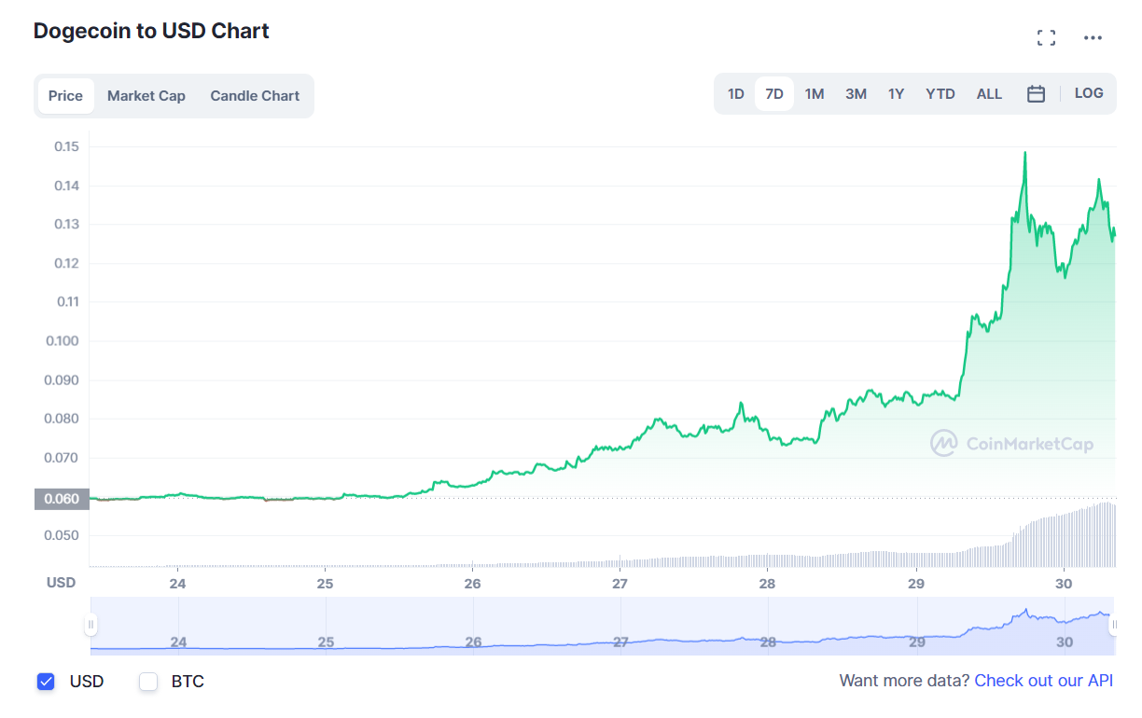Image resolution: width=1142 pixels, height=718 pixels.
Task: Grab the left handle of range slider
Action: tap(91, 625)
